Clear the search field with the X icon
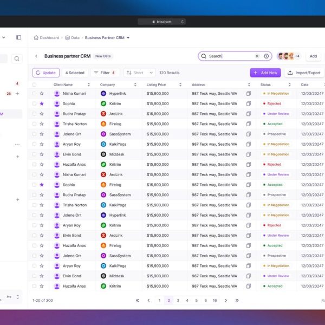325x325 pixels. click(x=257, y=56)
